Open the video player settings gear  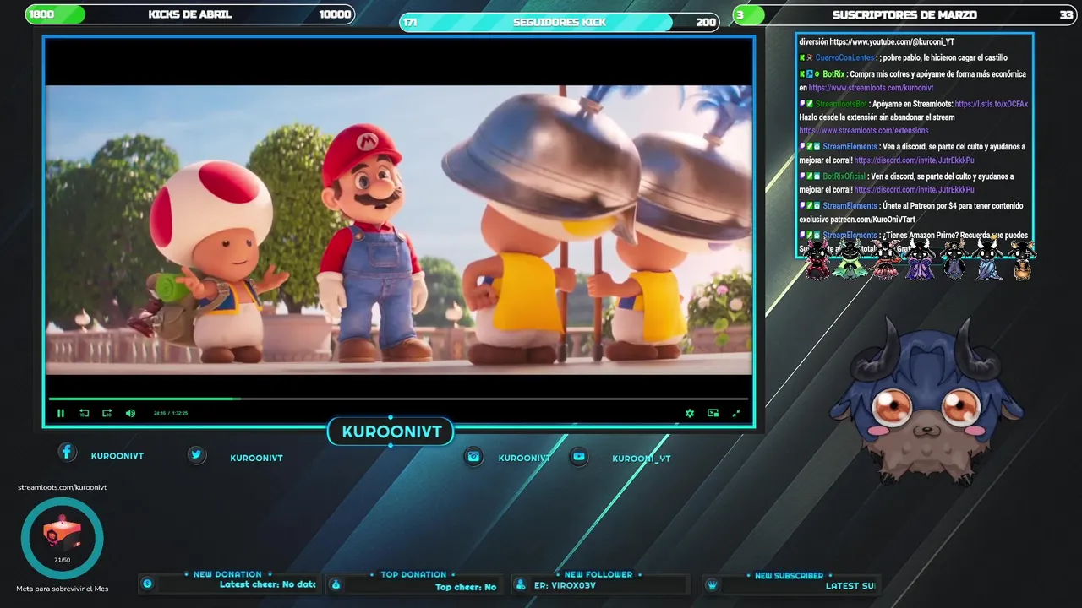click(690, 413)
